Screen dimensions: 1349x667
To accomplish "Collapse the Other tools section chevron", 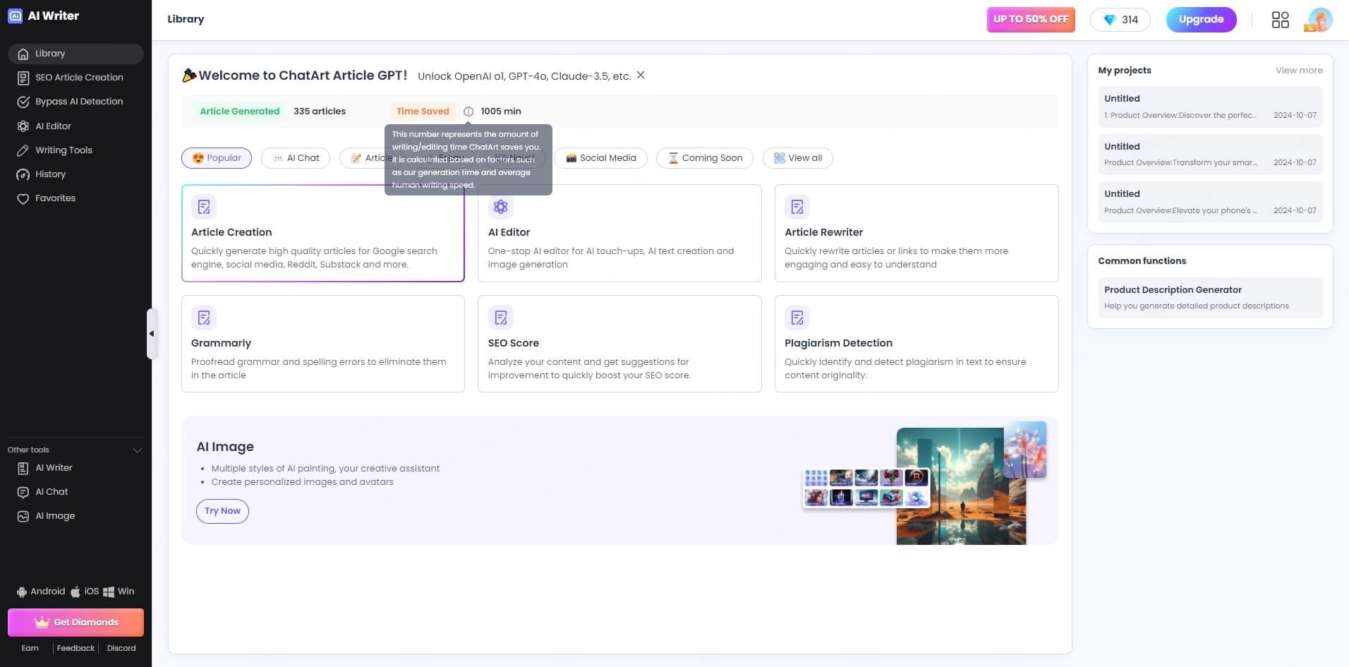I will (137, 450).
